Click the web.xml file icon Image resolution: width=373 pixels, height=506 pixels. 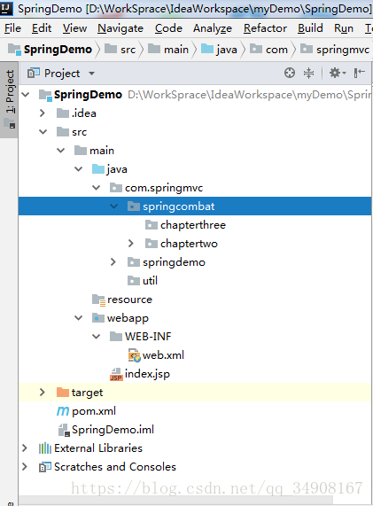135,355
